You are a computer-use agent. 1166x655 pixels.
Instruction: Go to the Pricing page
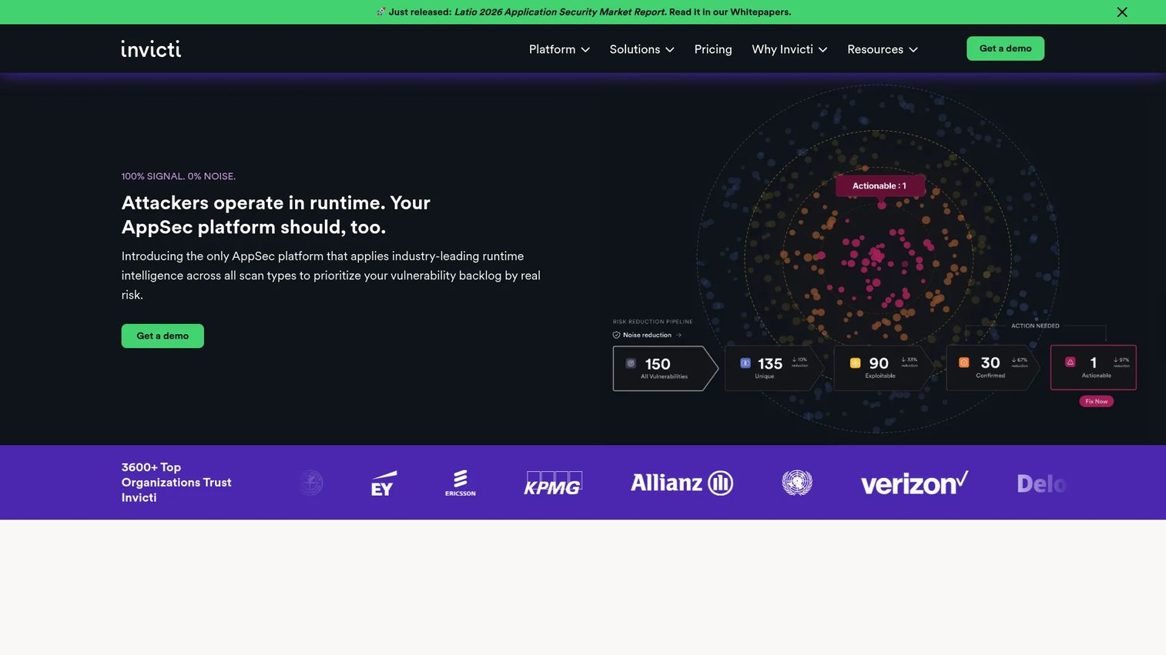tap(713, 49)
